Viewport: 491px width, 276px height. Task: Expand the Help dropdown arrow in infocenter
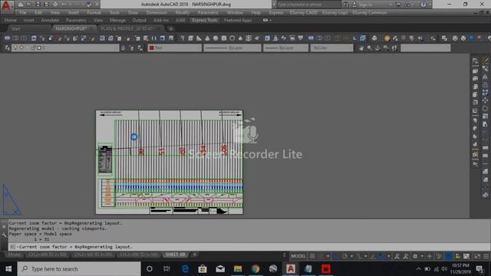pos(430,5)
